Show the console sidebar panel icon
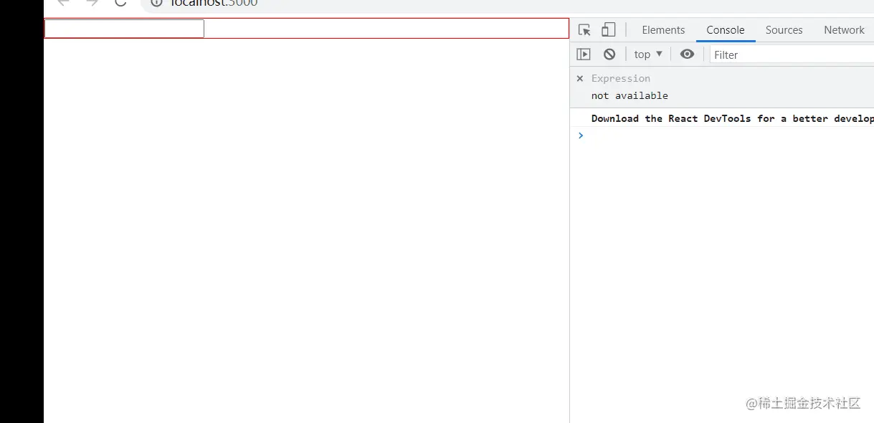The image size is (874, 423). 584,54
